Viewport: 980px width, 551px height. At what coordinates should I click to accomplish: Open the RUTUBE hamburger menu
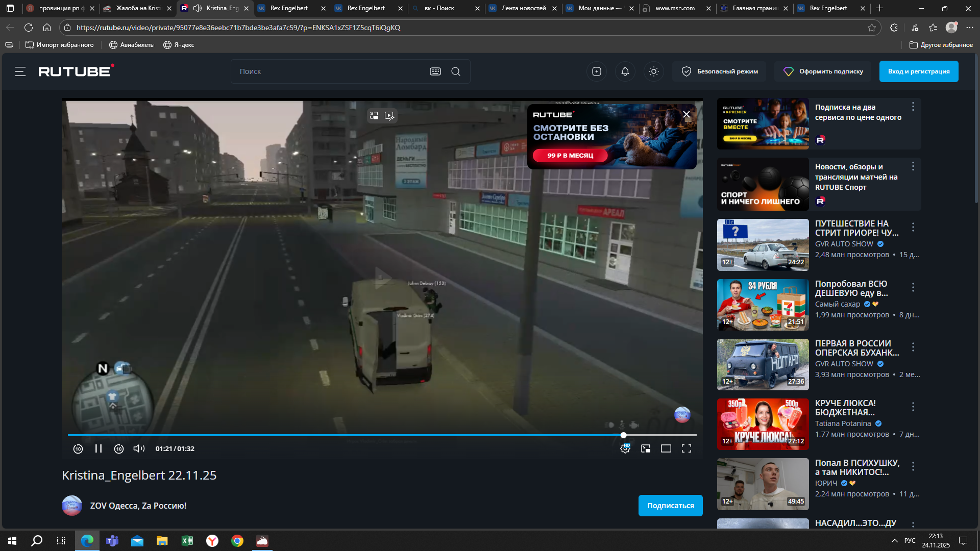pos(20,71)
